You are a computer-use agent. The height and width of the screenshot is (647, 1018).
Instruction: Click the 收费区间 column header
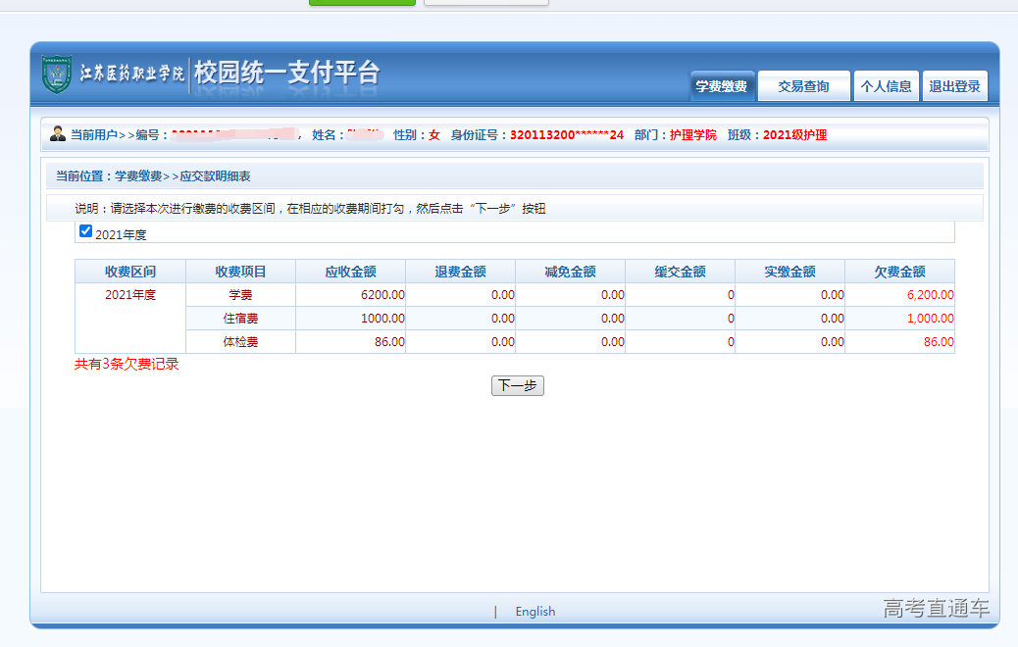click(130, 272)
